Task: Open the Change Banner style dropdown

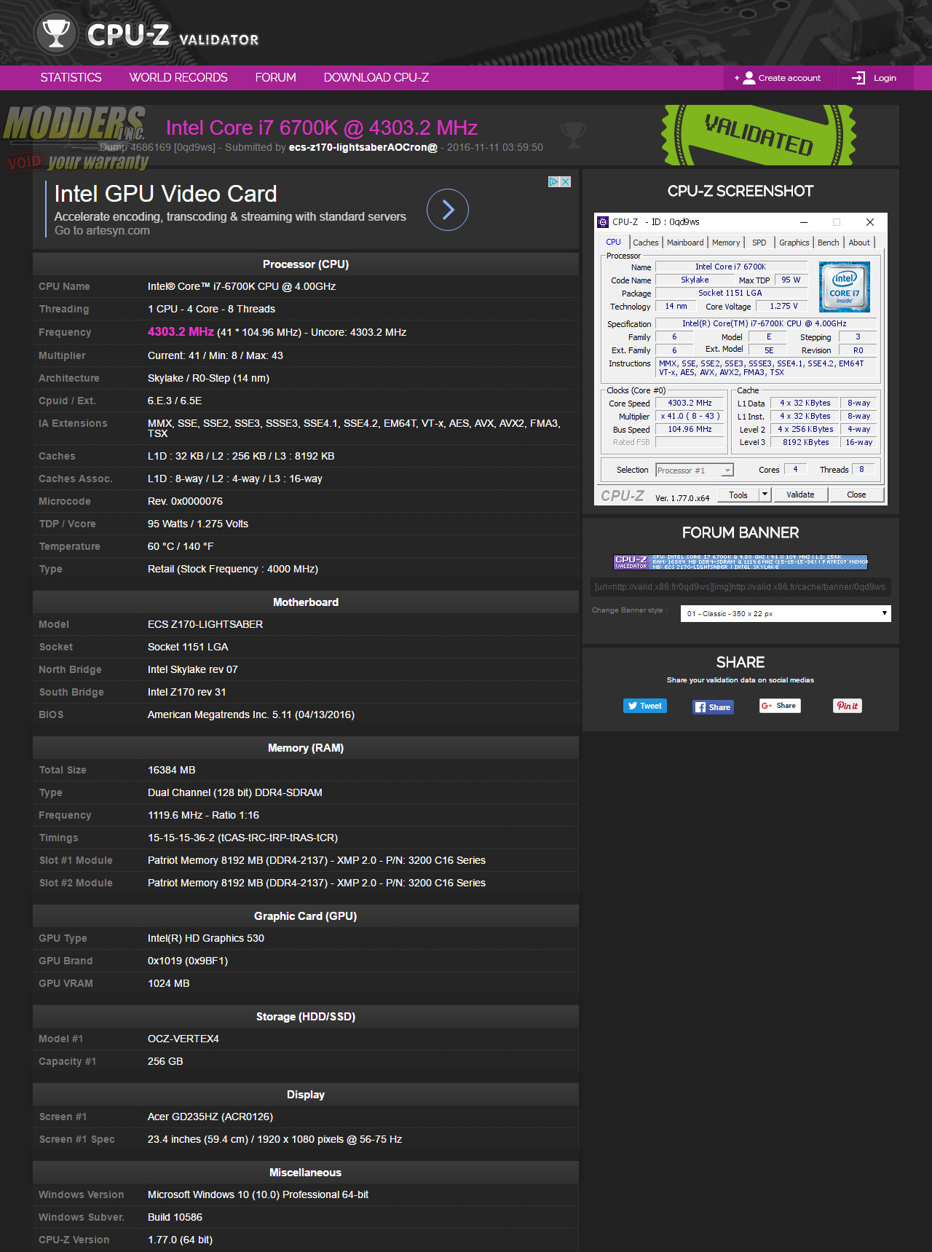Action: click(x=786, y=613)
